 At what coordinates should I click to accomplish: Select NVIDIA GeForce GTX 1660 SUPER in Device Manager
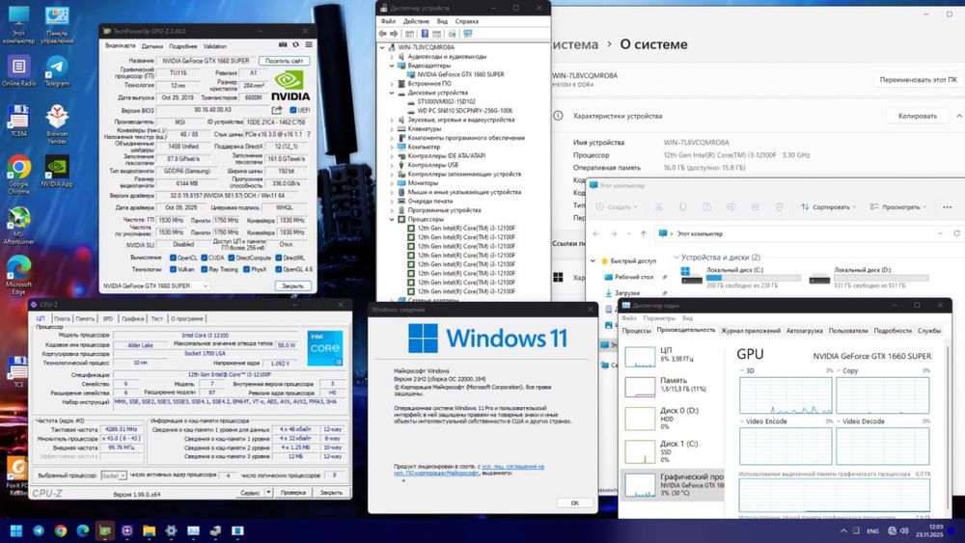tap(460, 74)
